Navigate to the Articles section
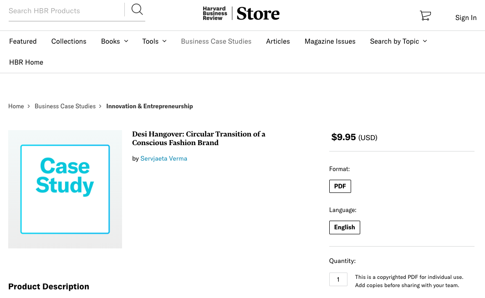 point(278,41)
